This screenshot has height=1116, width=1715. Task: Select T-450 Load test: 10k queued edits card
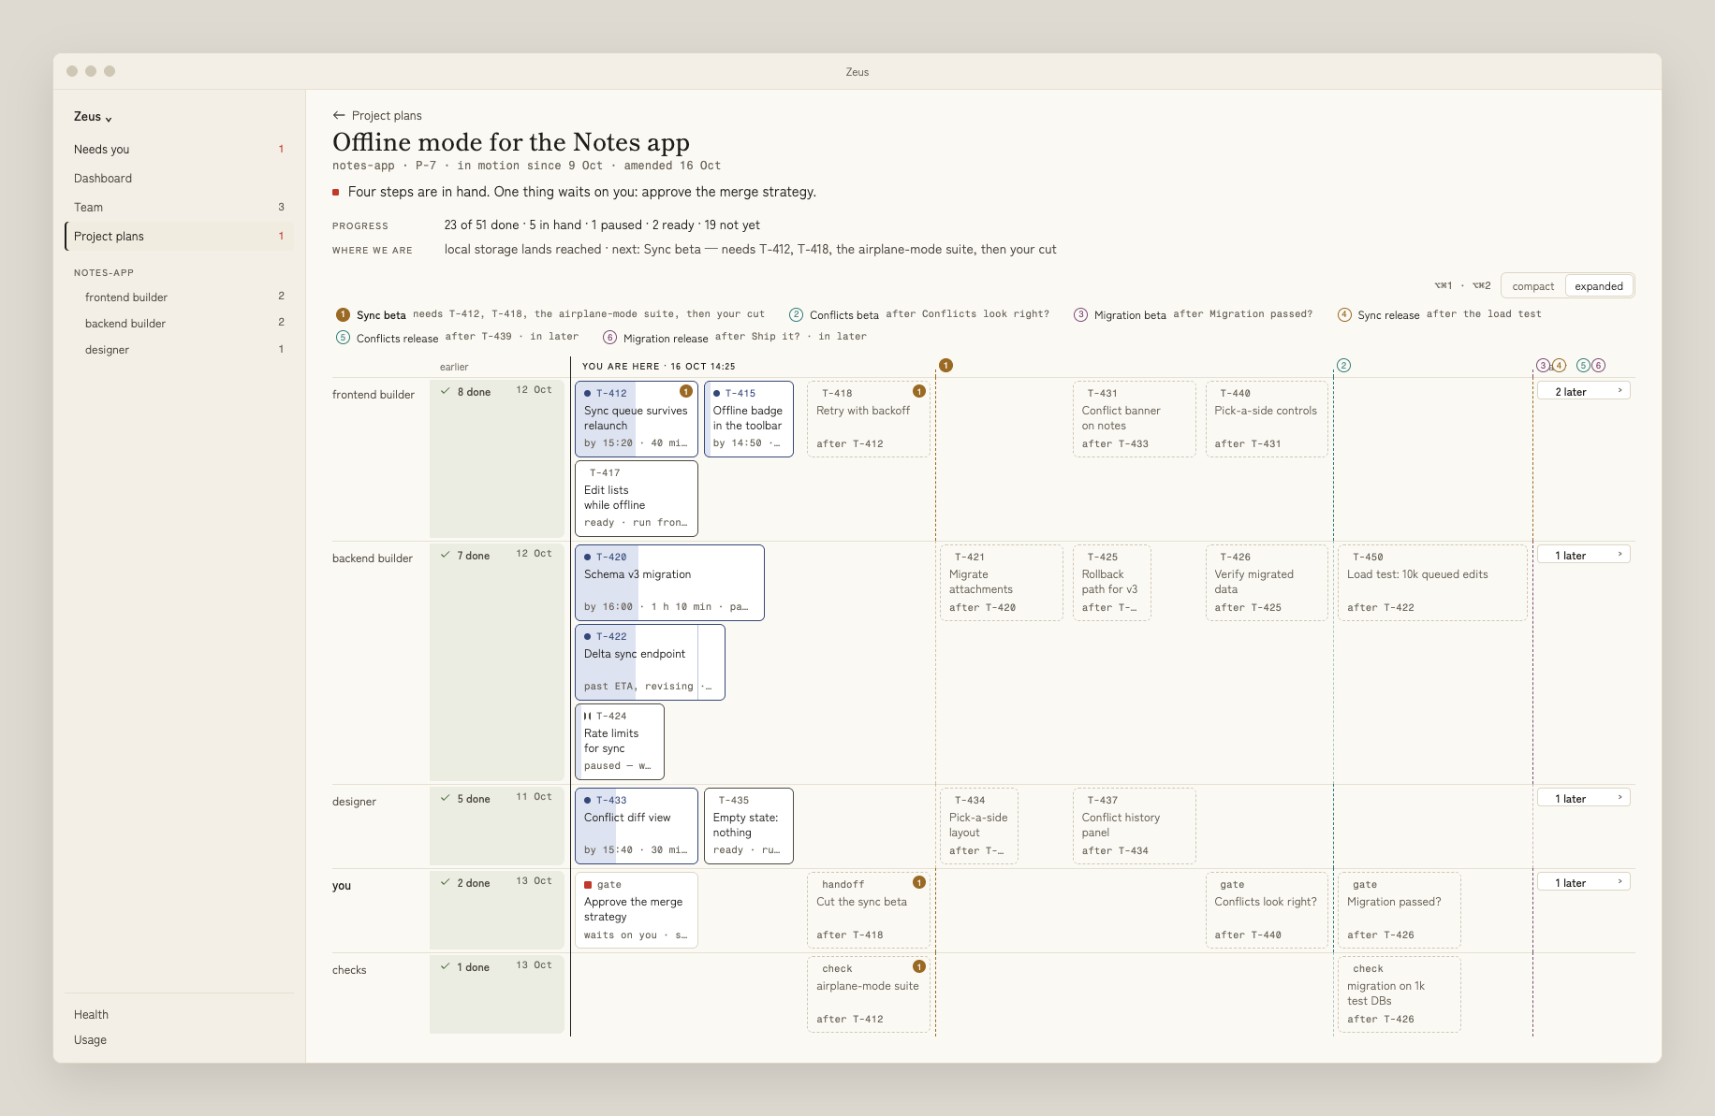(1432, 582)
